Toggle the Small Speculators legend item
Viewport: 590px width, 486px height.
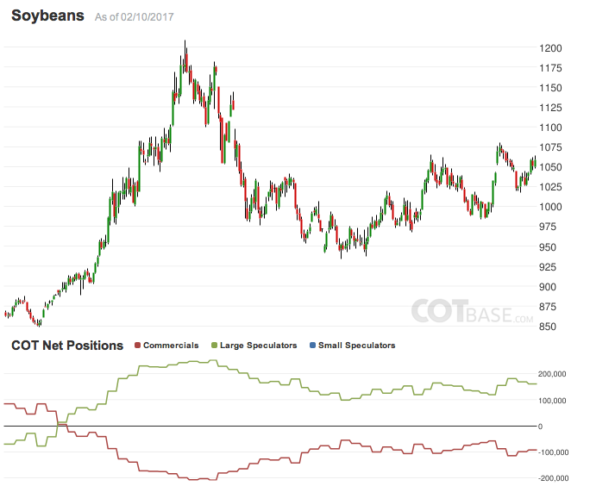pos(353,345)
